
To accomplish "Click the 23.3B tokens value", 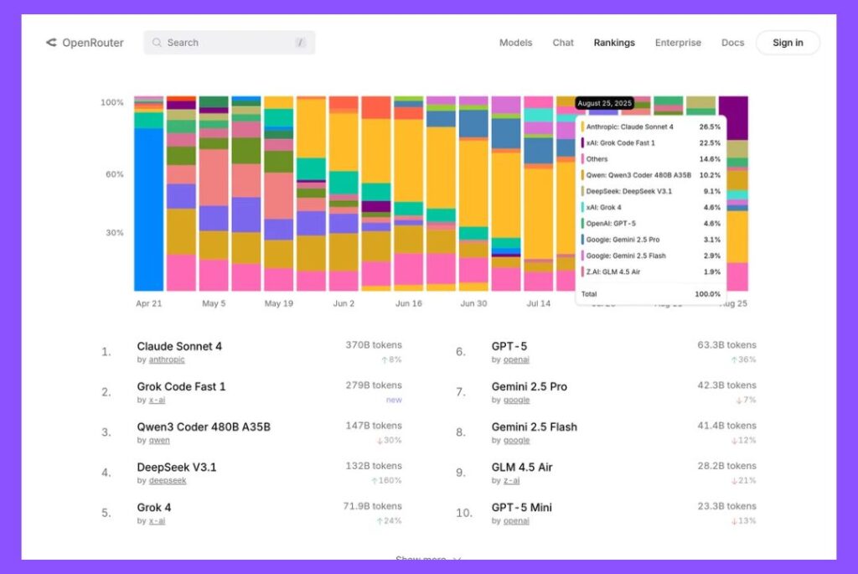I will (x=726, y=506).
